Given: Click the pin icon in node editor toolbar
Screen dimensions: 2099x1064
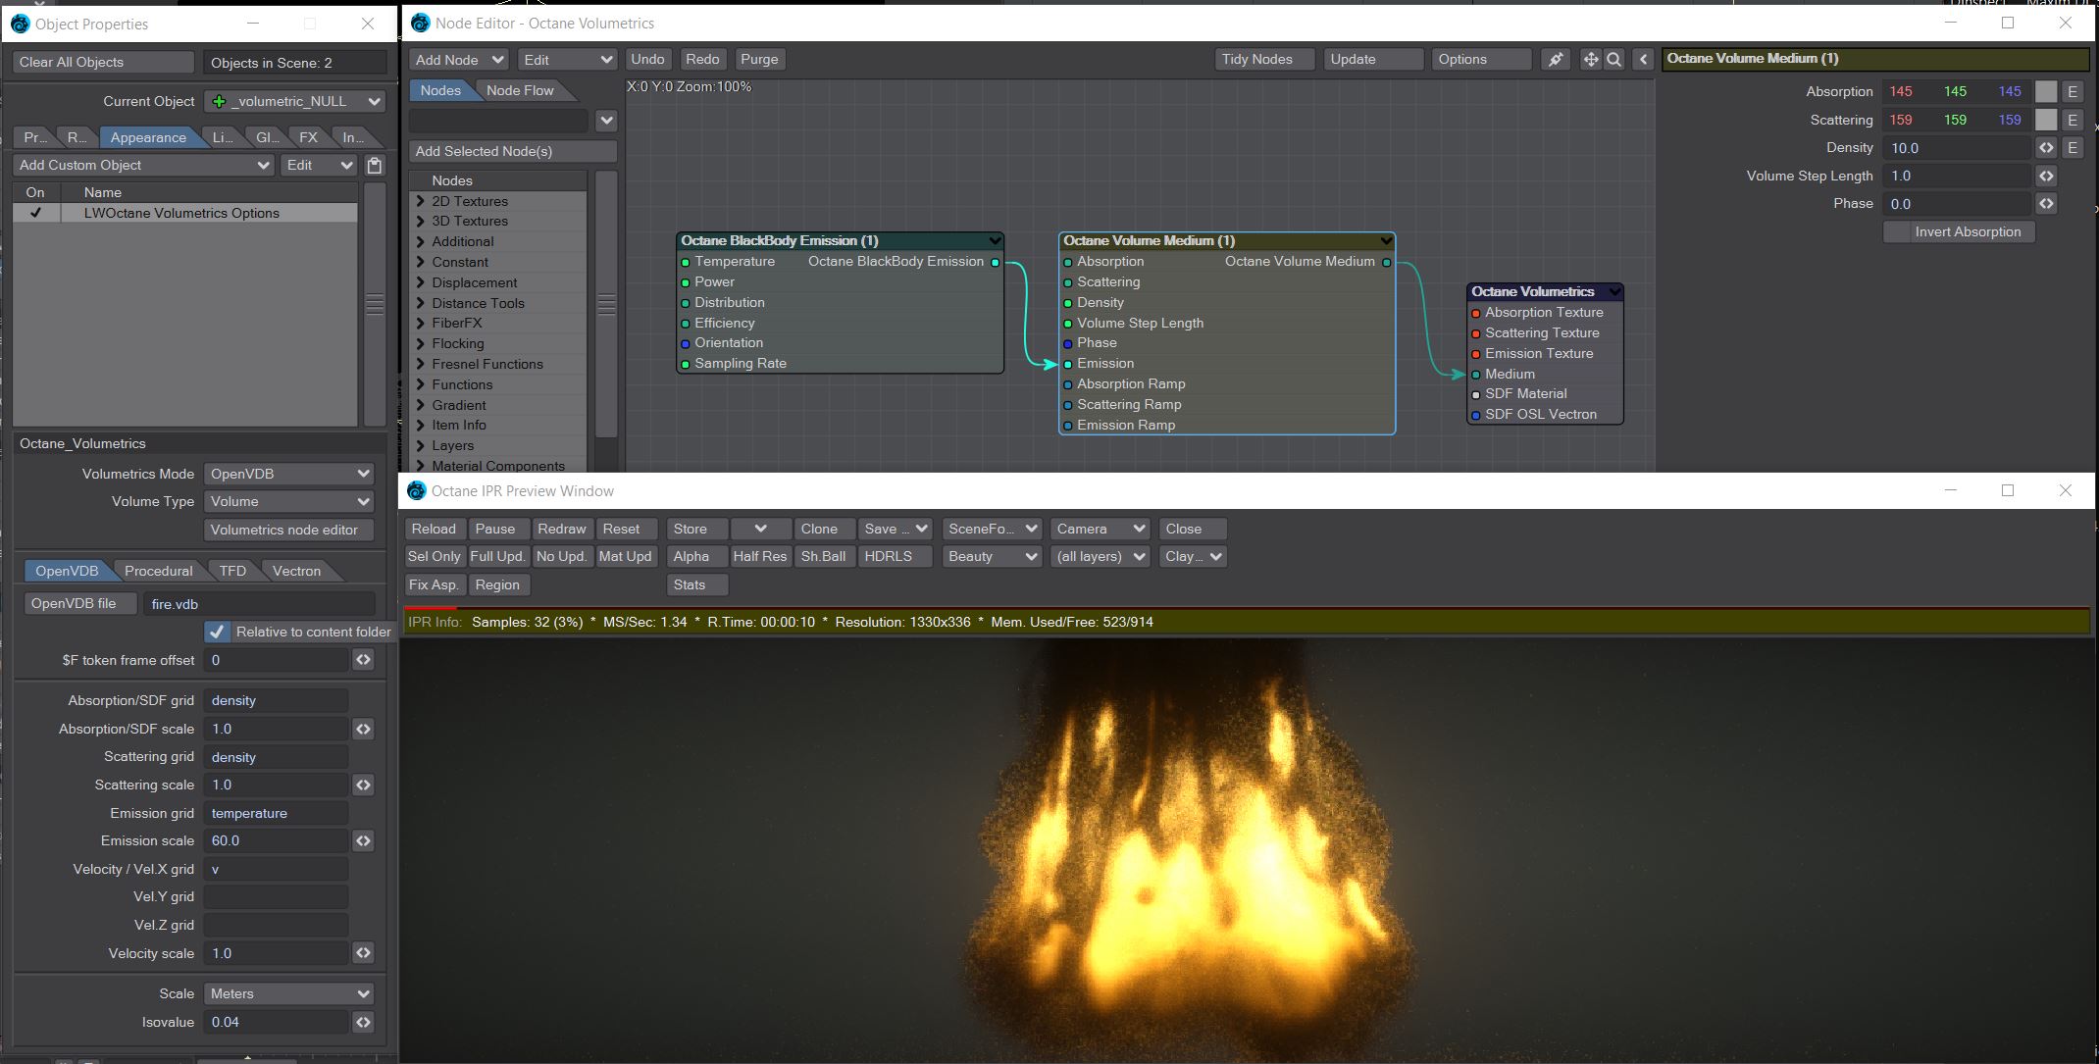Looking at the screenshot, I should [1556, 60].
